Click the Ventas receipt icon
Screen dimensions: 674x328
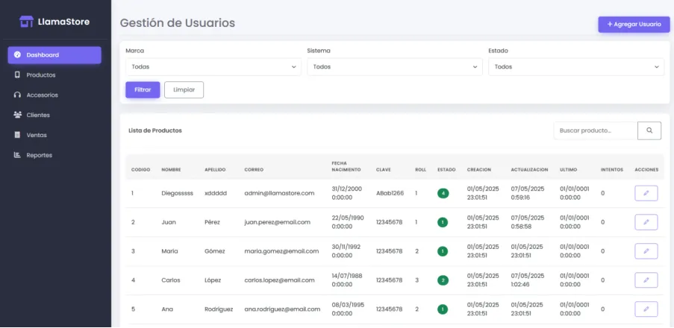17,135
